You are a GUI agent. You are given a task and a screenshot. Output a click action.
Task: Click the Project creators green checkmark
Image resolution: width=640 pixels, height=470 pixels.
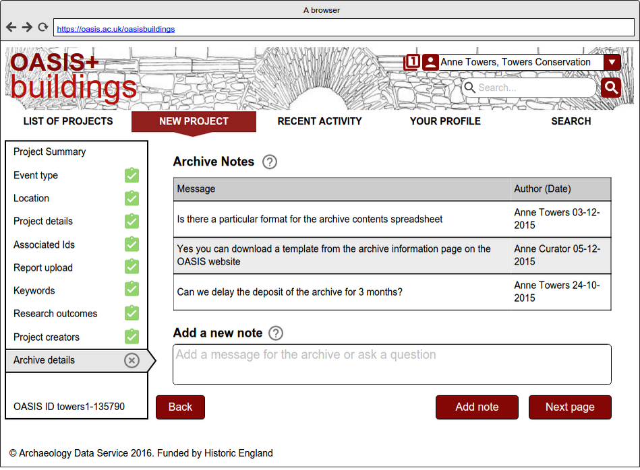click(x=132, y=336)
